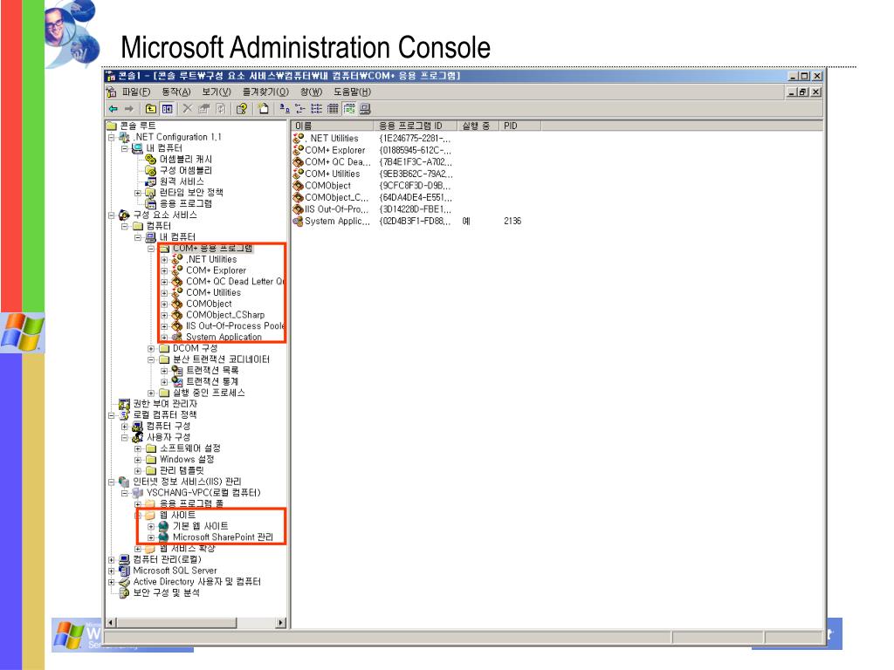Click the Refresh toolbar icon

tap(221, 109)
